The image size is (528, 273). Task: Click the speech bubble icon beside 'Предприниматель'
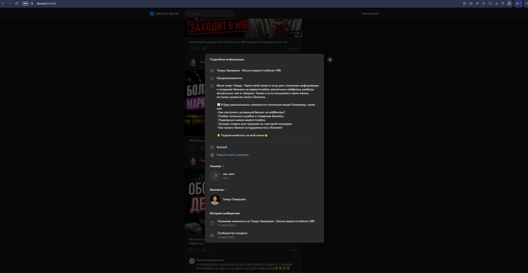[212, 78]
